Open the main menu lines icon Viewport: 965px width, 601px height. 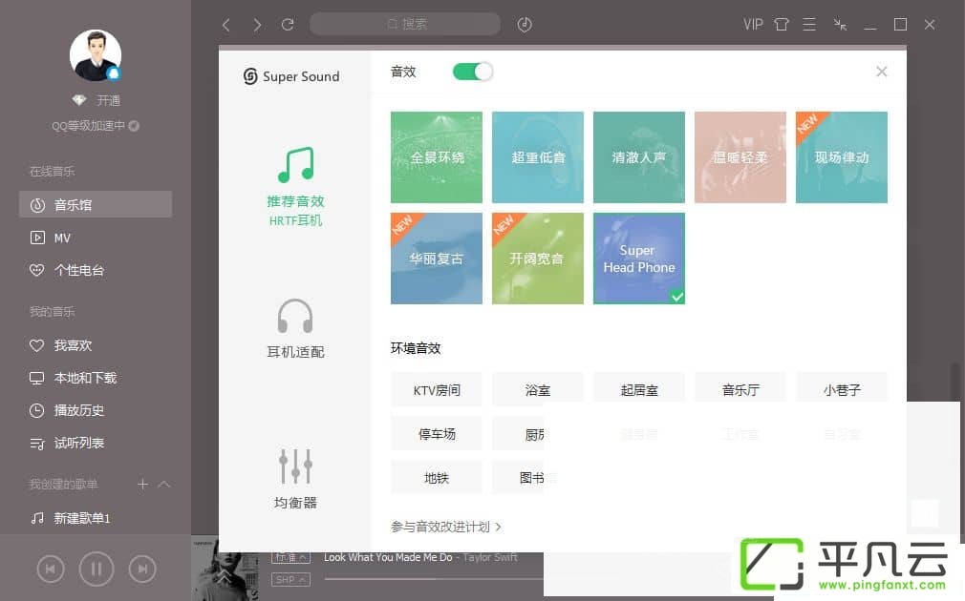pos(809,25)
